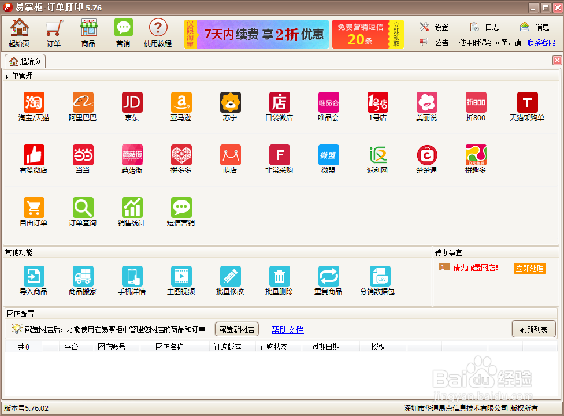Open the 阿里巴巴 order platform
Image resolution: width=564 pixels, height=416 pixels.
(83, 106)
